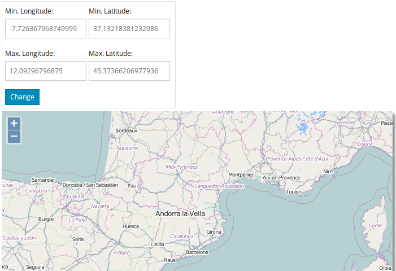Click the Barcelona city label
396x271 pixels.
pos(197,252)
